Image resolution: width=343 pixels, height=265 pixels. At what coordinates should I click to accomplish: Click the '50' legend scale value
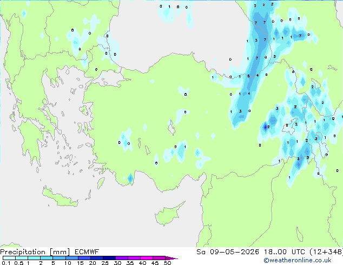click(x=168, y=263)
